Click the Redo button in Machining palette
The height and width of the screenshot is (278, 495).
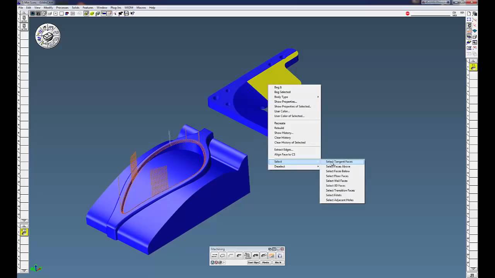tap(265, 263)
